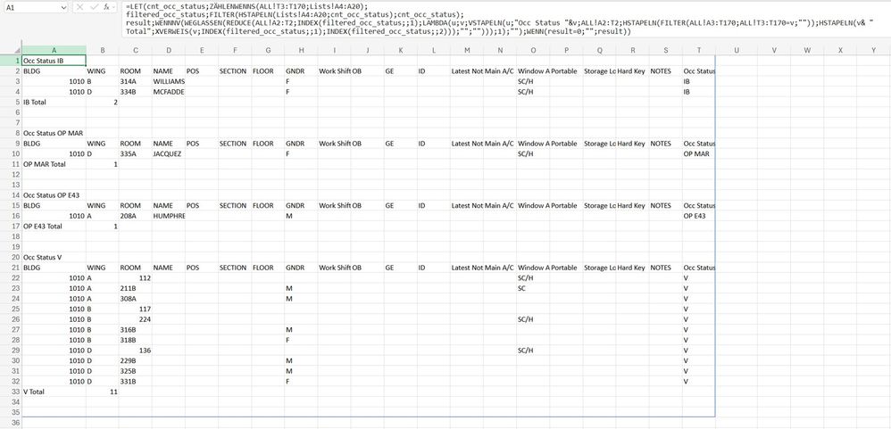Select cell 'IB Total'
891x429 pixels.
tap(54, 103)
